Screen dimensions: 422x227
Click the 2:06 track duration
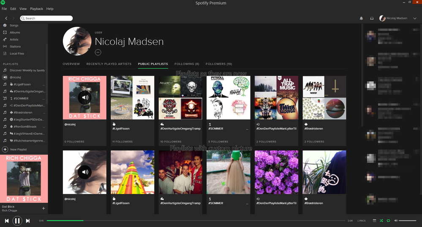click(350, 221)
